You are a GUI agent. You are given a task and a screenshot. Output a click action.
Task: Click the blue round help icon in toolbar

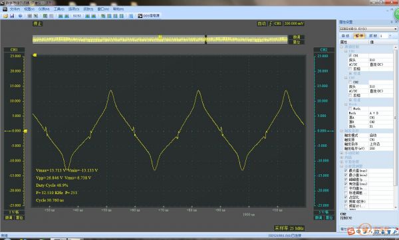(x=21, y=16)
